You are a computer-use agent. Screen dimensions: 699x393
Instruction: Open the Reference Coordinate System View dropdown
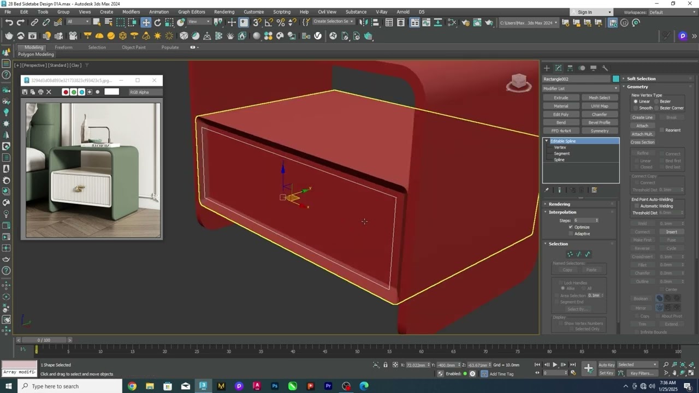[x=199, y=22]
